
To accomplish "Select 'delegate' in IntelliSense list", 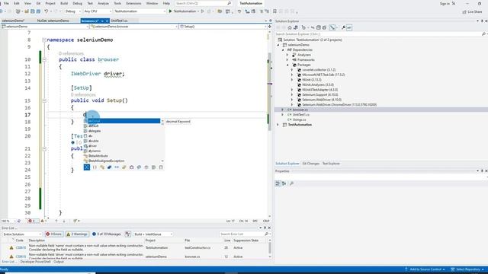I will (x=95, y=131).
